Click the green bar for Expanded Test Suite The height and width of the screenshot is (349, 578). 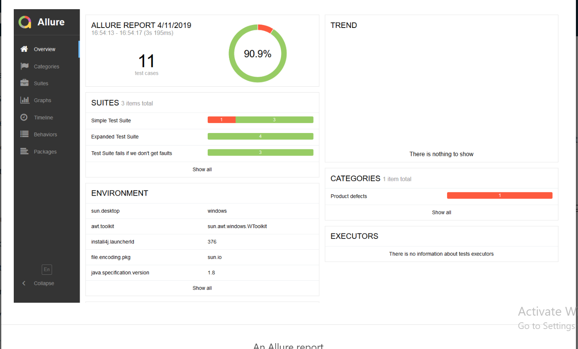tap(260, 136)
